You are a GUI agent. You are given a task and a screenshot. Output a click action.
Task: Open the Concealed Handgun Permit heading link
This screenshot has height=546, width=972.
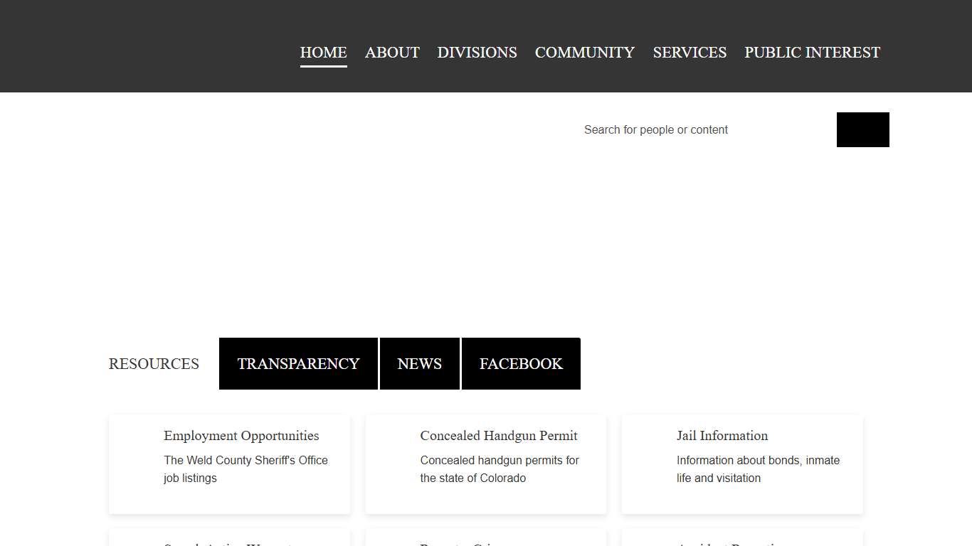[498, 436]
